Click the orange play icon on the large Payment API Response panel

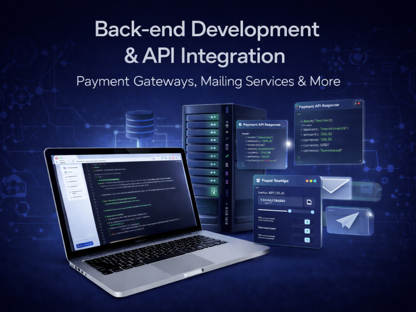pyautogui.click(x=355, y=104)
